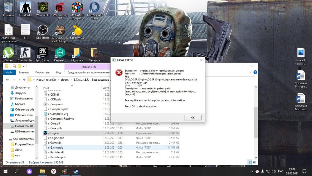Toggle the Quick Access properties checkmark button

(x=14, y=66)
